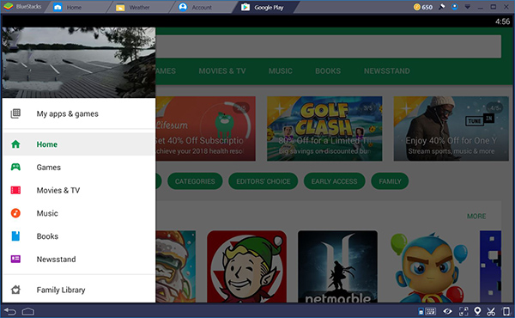Click the MORE link
The height and width of the screenshot is (318, 515).
(x=476, y=216)
